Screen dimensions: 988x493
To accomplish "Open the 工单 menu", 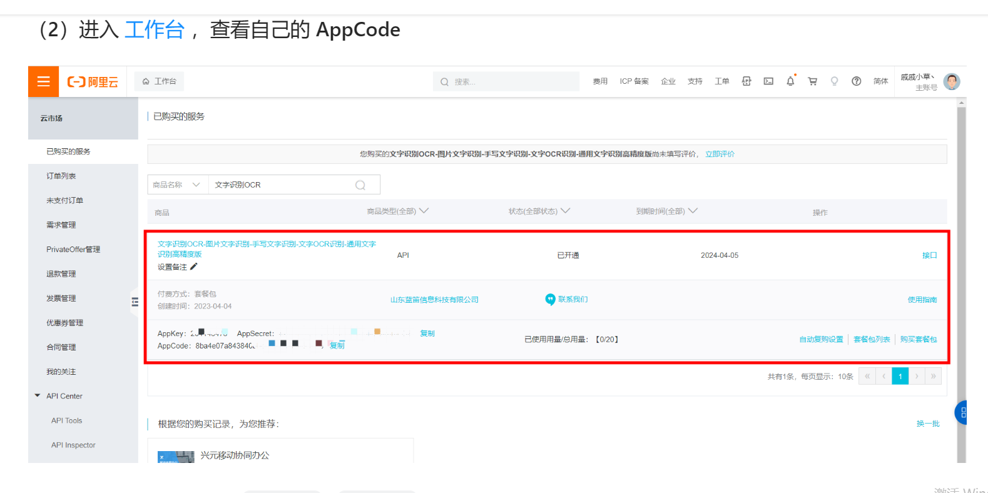I will 721,81.
